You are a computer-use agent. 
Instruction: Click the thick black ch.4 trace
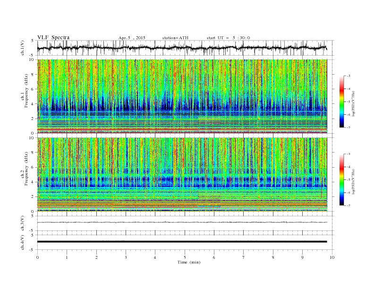(x=182, y=242)
